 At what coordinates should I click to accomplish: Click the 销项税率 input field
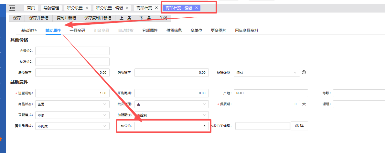(x=172, y=72)
